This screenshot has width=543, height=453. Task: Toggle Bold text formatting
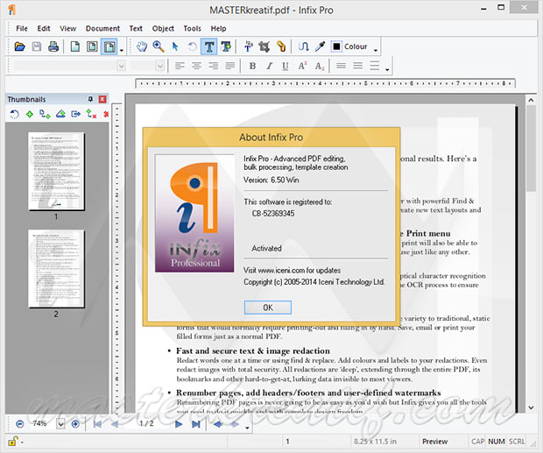tap(253, 66)
